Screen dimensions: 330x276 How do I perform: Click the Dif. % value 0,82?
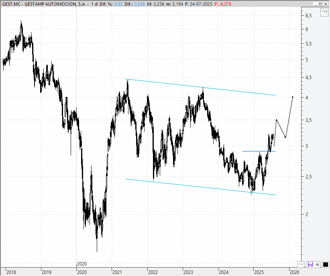tap(118, 4)
